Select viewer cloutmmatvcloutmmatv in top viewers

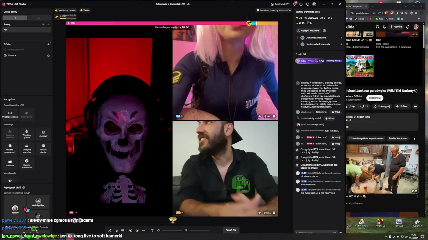pyautogui.click(x=319, y=44)
